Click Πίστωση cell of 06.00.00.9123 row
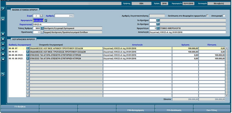The width and height of the screenshot is (232, 113). (212, 55)
